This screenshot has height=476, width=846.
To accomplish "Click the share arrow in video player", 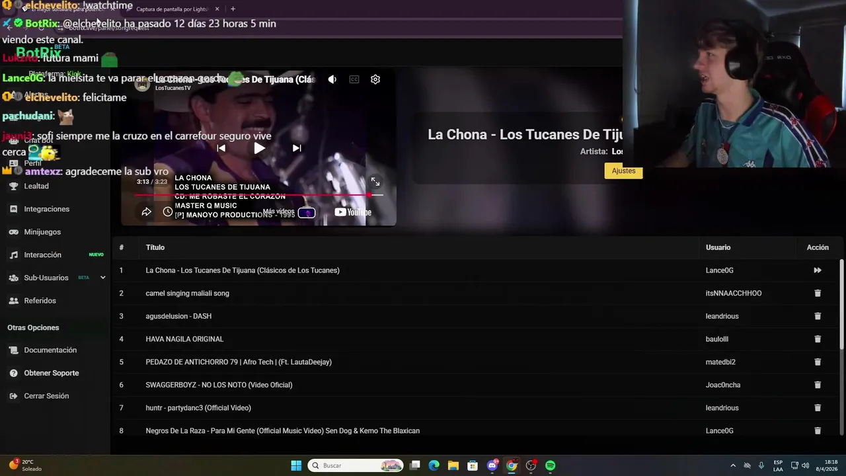I will (x=147, y=212).
